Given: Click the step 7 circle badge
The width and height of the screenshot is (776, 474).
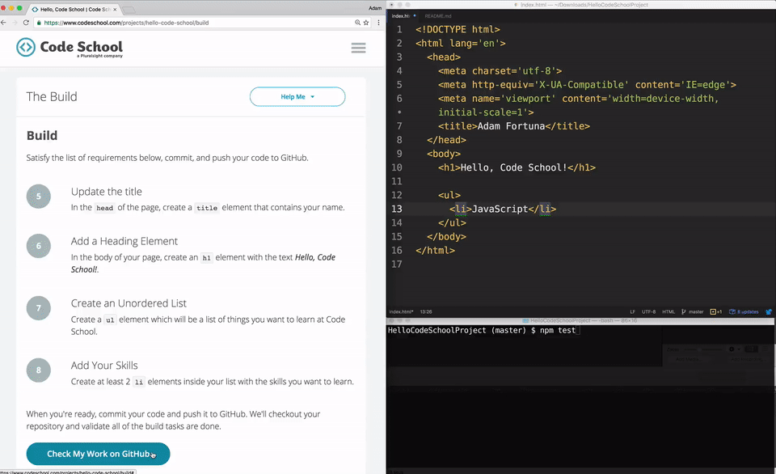Looking at the screenshot, I should point(39,308).
